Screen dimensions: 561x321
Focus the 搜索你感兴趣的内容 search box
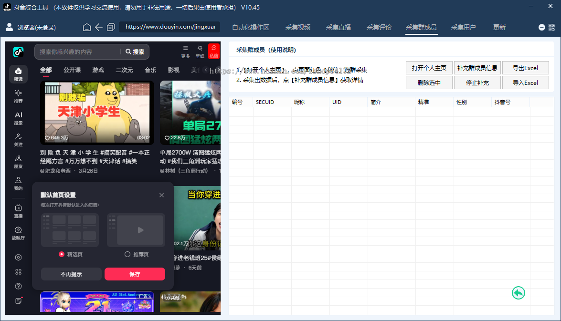click(x=79, y=52)
